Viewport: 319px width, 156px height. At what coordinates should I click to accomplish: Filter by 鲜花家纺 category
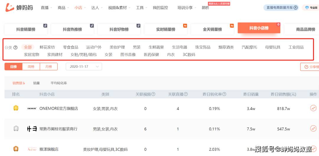click(47, 47)
